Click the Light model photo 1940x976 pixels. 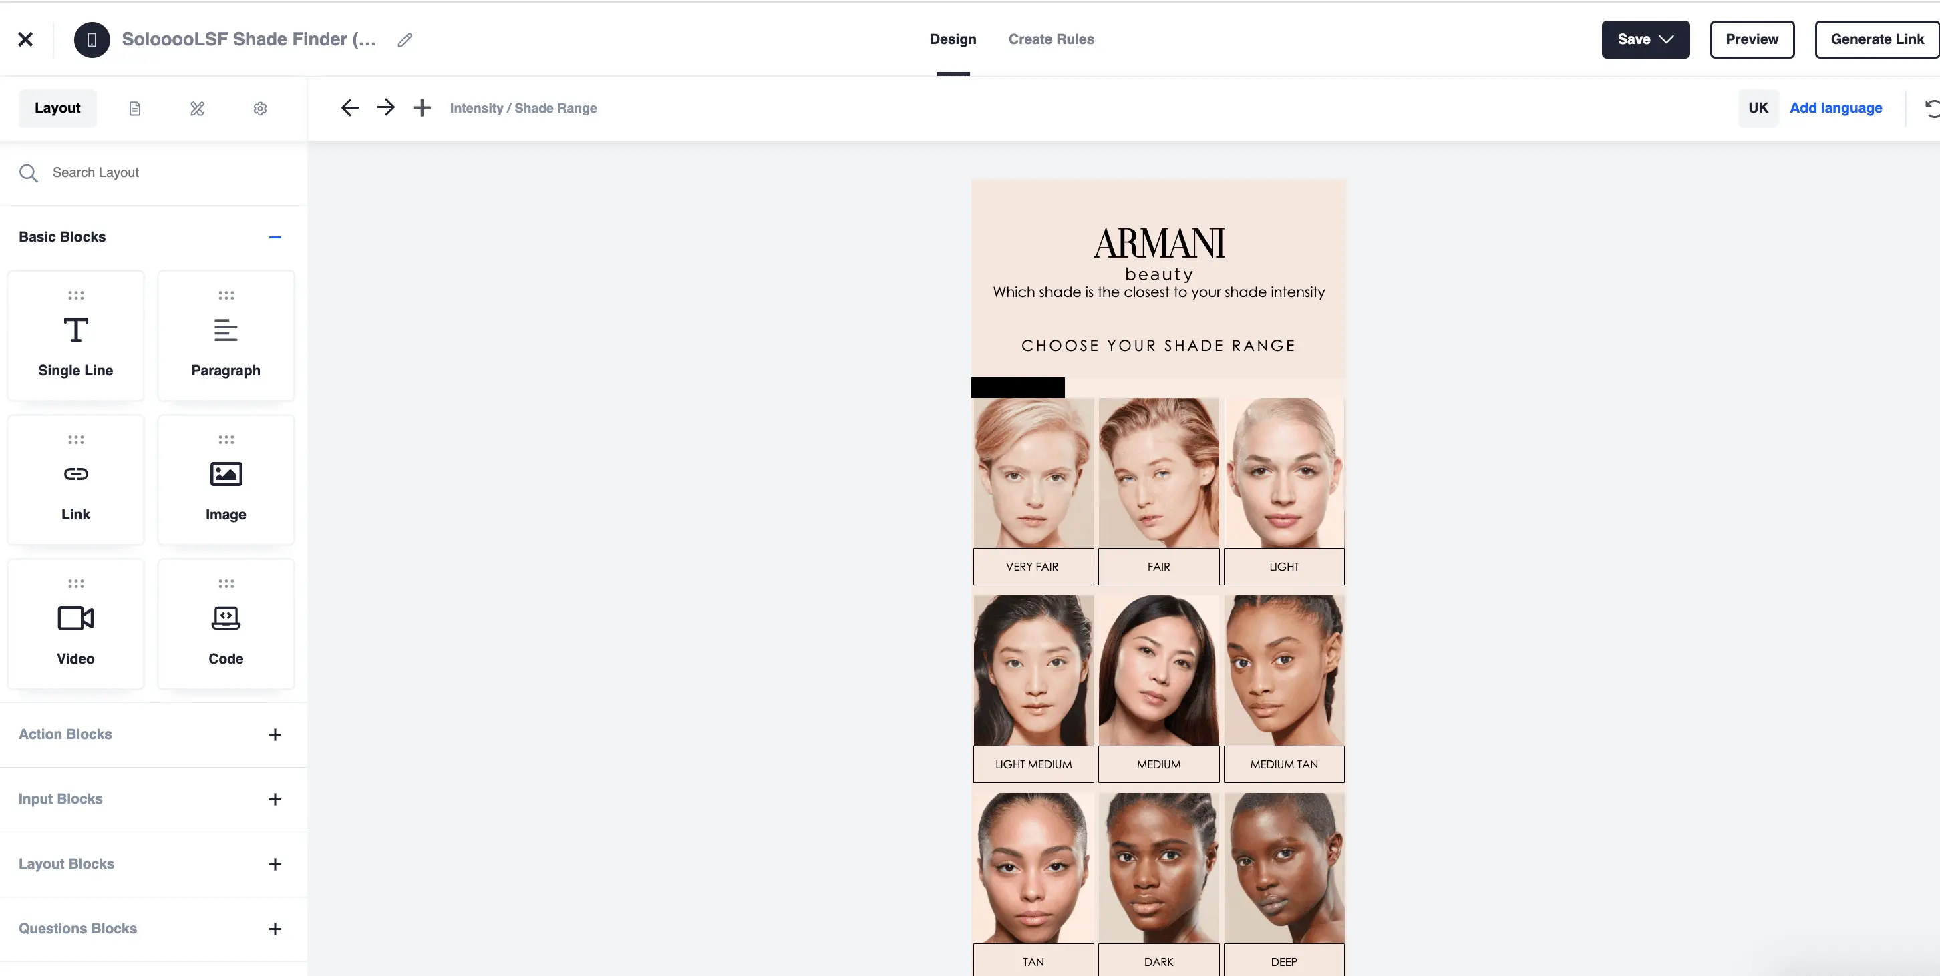[x=1284, y=473]
